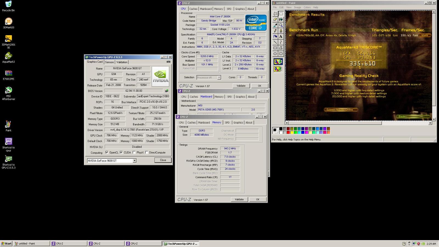Choose the transparent selection option in Paint
Viewport: 439px width, 247px height.
[x=278, y=69]
